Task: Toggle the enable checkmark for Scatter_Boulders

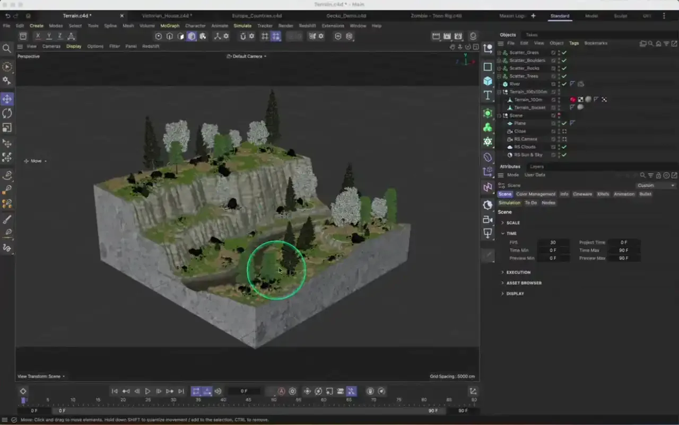Action: tap(564, 60)
